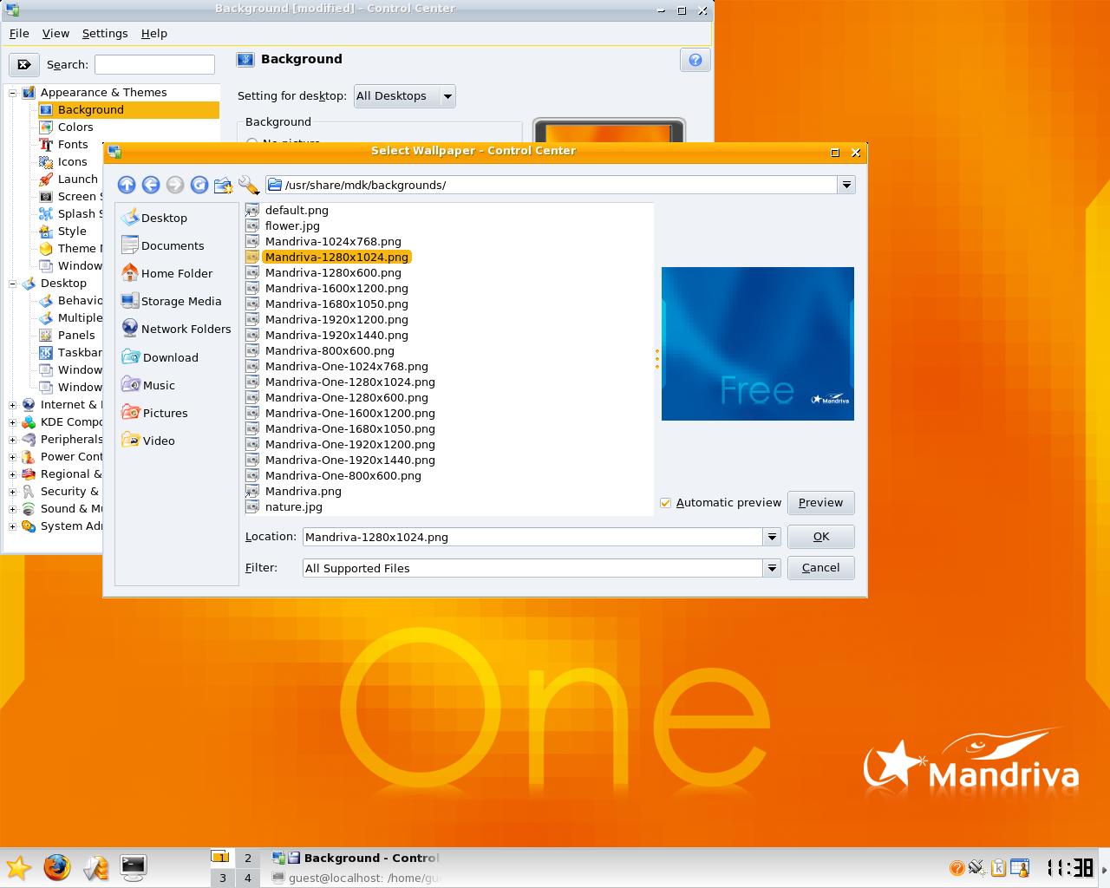
Task: Expand the KDE Components tree node
Action: (13, 422)
